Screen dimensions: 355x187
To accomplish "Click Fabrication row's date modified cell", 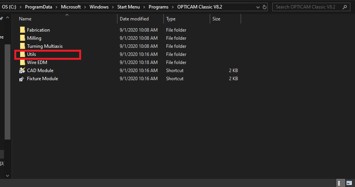I will click(x=139, y=30).
